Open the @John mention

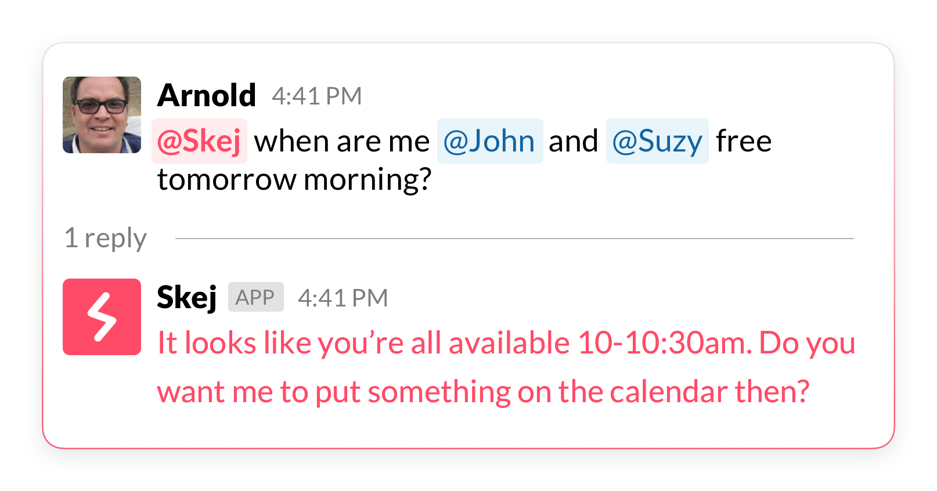(x=489, y=141)
